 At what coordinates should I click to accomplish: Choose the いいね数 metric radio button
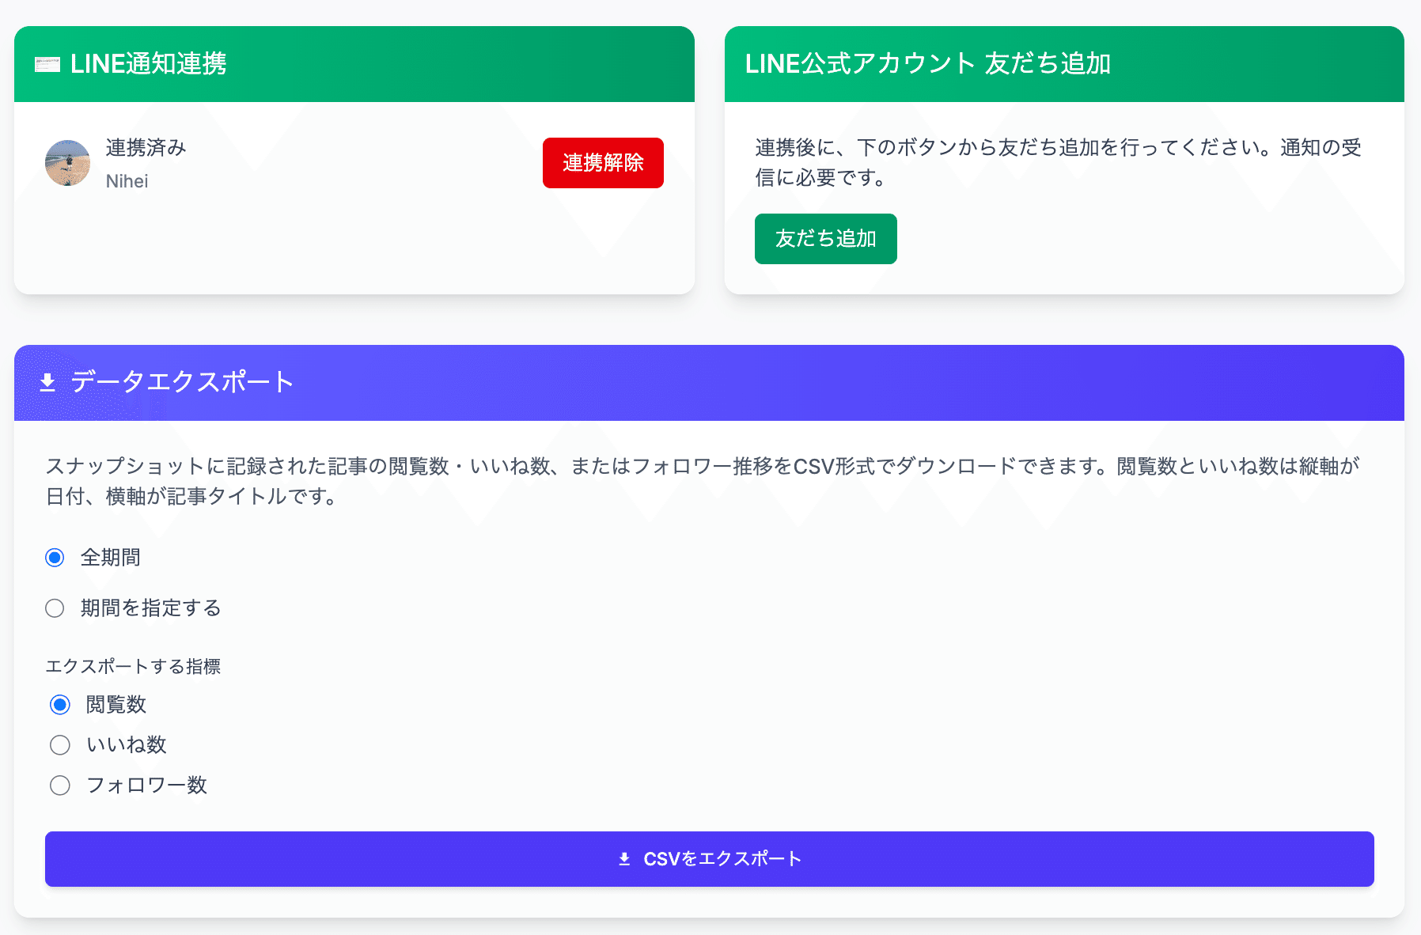pos(60,745)
